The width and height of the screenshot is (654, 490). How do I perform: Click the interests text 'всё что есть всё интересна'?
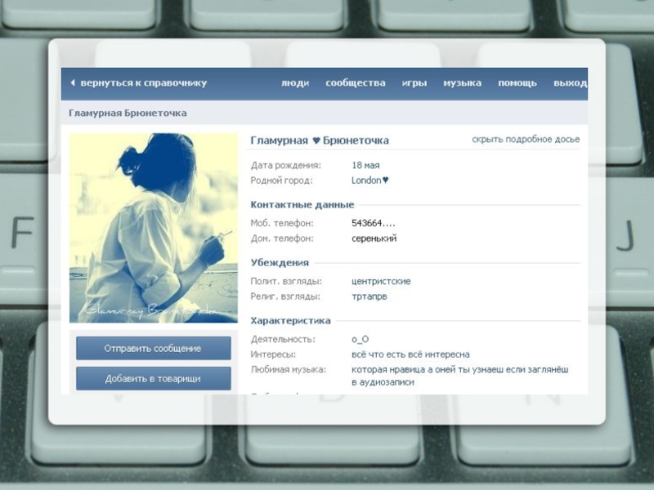(410, 354)
